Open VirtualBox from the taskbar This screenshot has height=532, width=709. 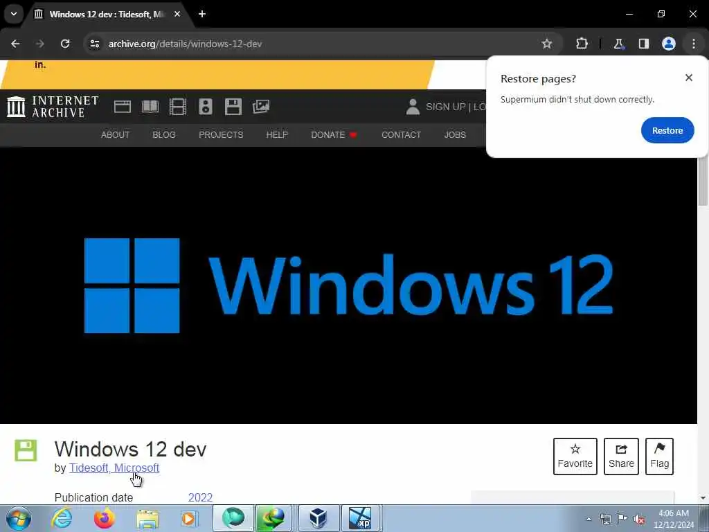click(318, 518)
